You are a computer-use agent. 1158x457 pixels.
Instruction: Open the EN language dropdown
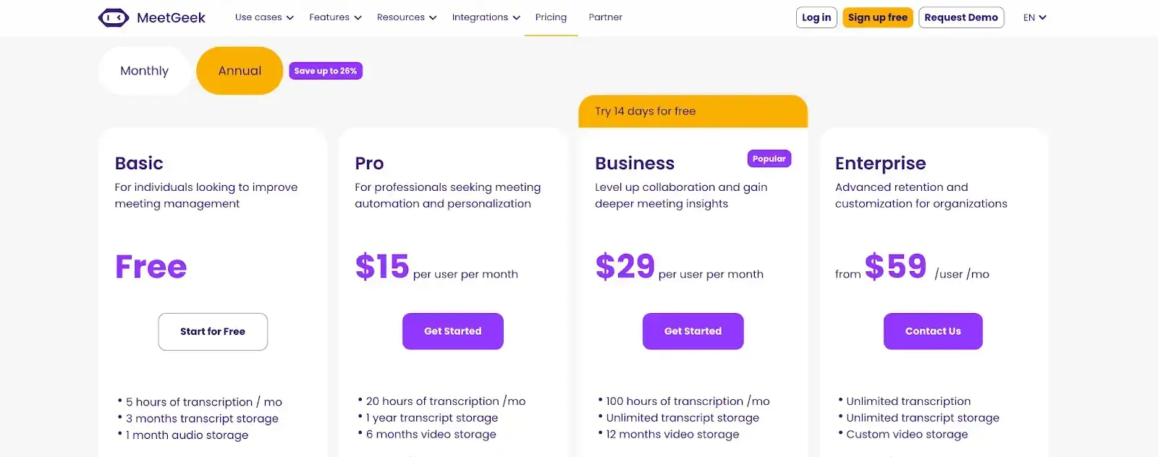click(x=1034, y=17)
